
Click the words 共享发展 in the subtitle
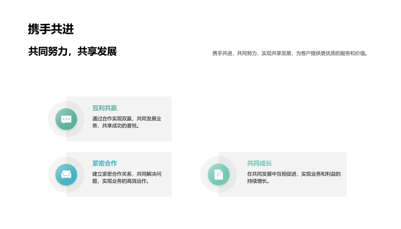(x=97, y=51)
